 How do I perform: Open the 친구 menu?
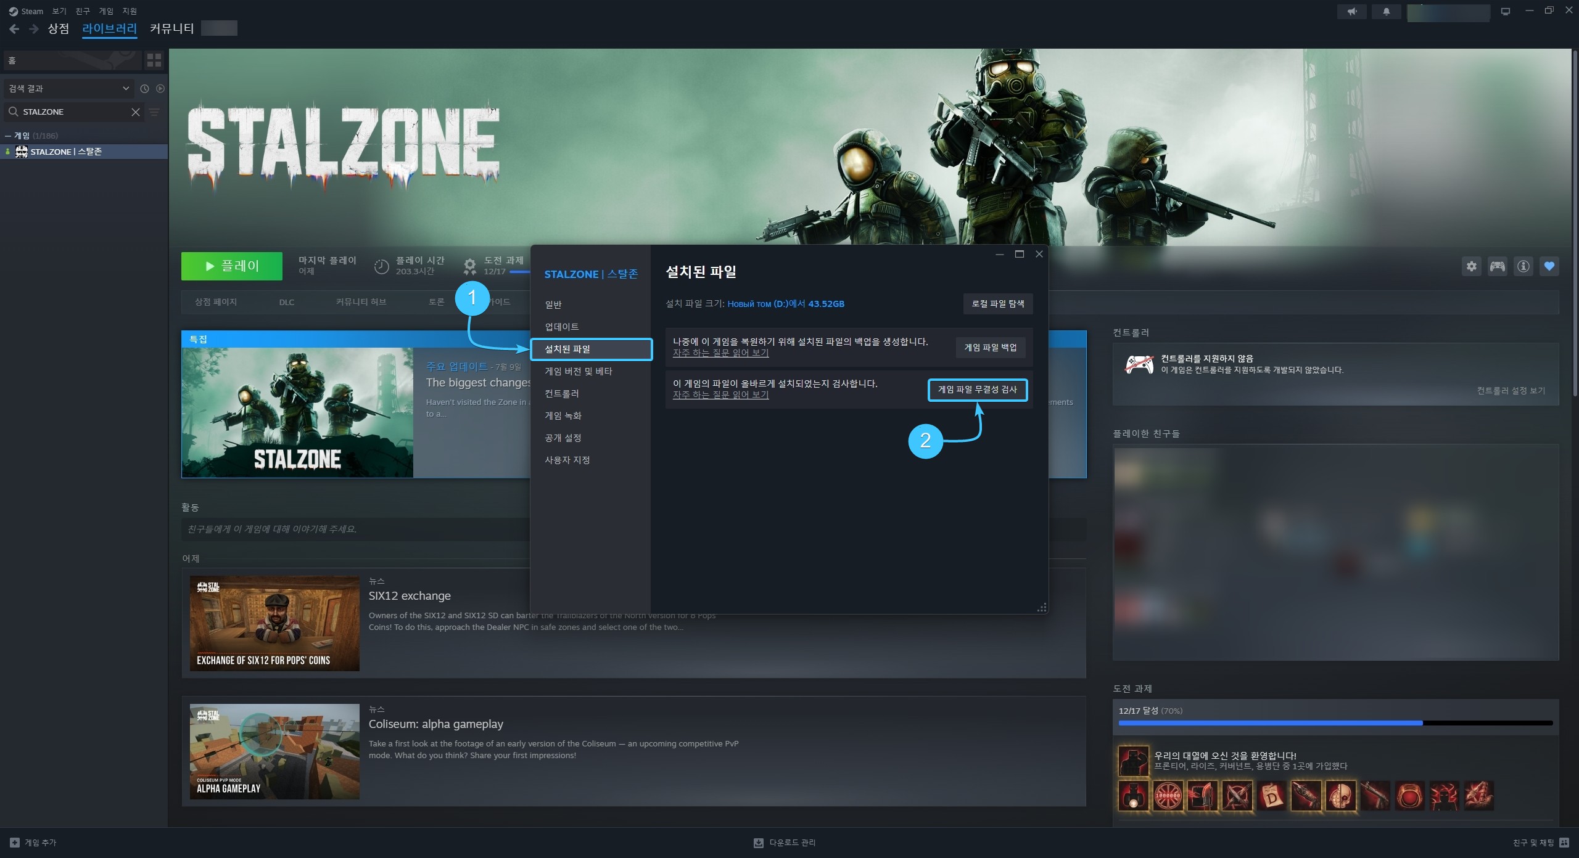(83, 11)
